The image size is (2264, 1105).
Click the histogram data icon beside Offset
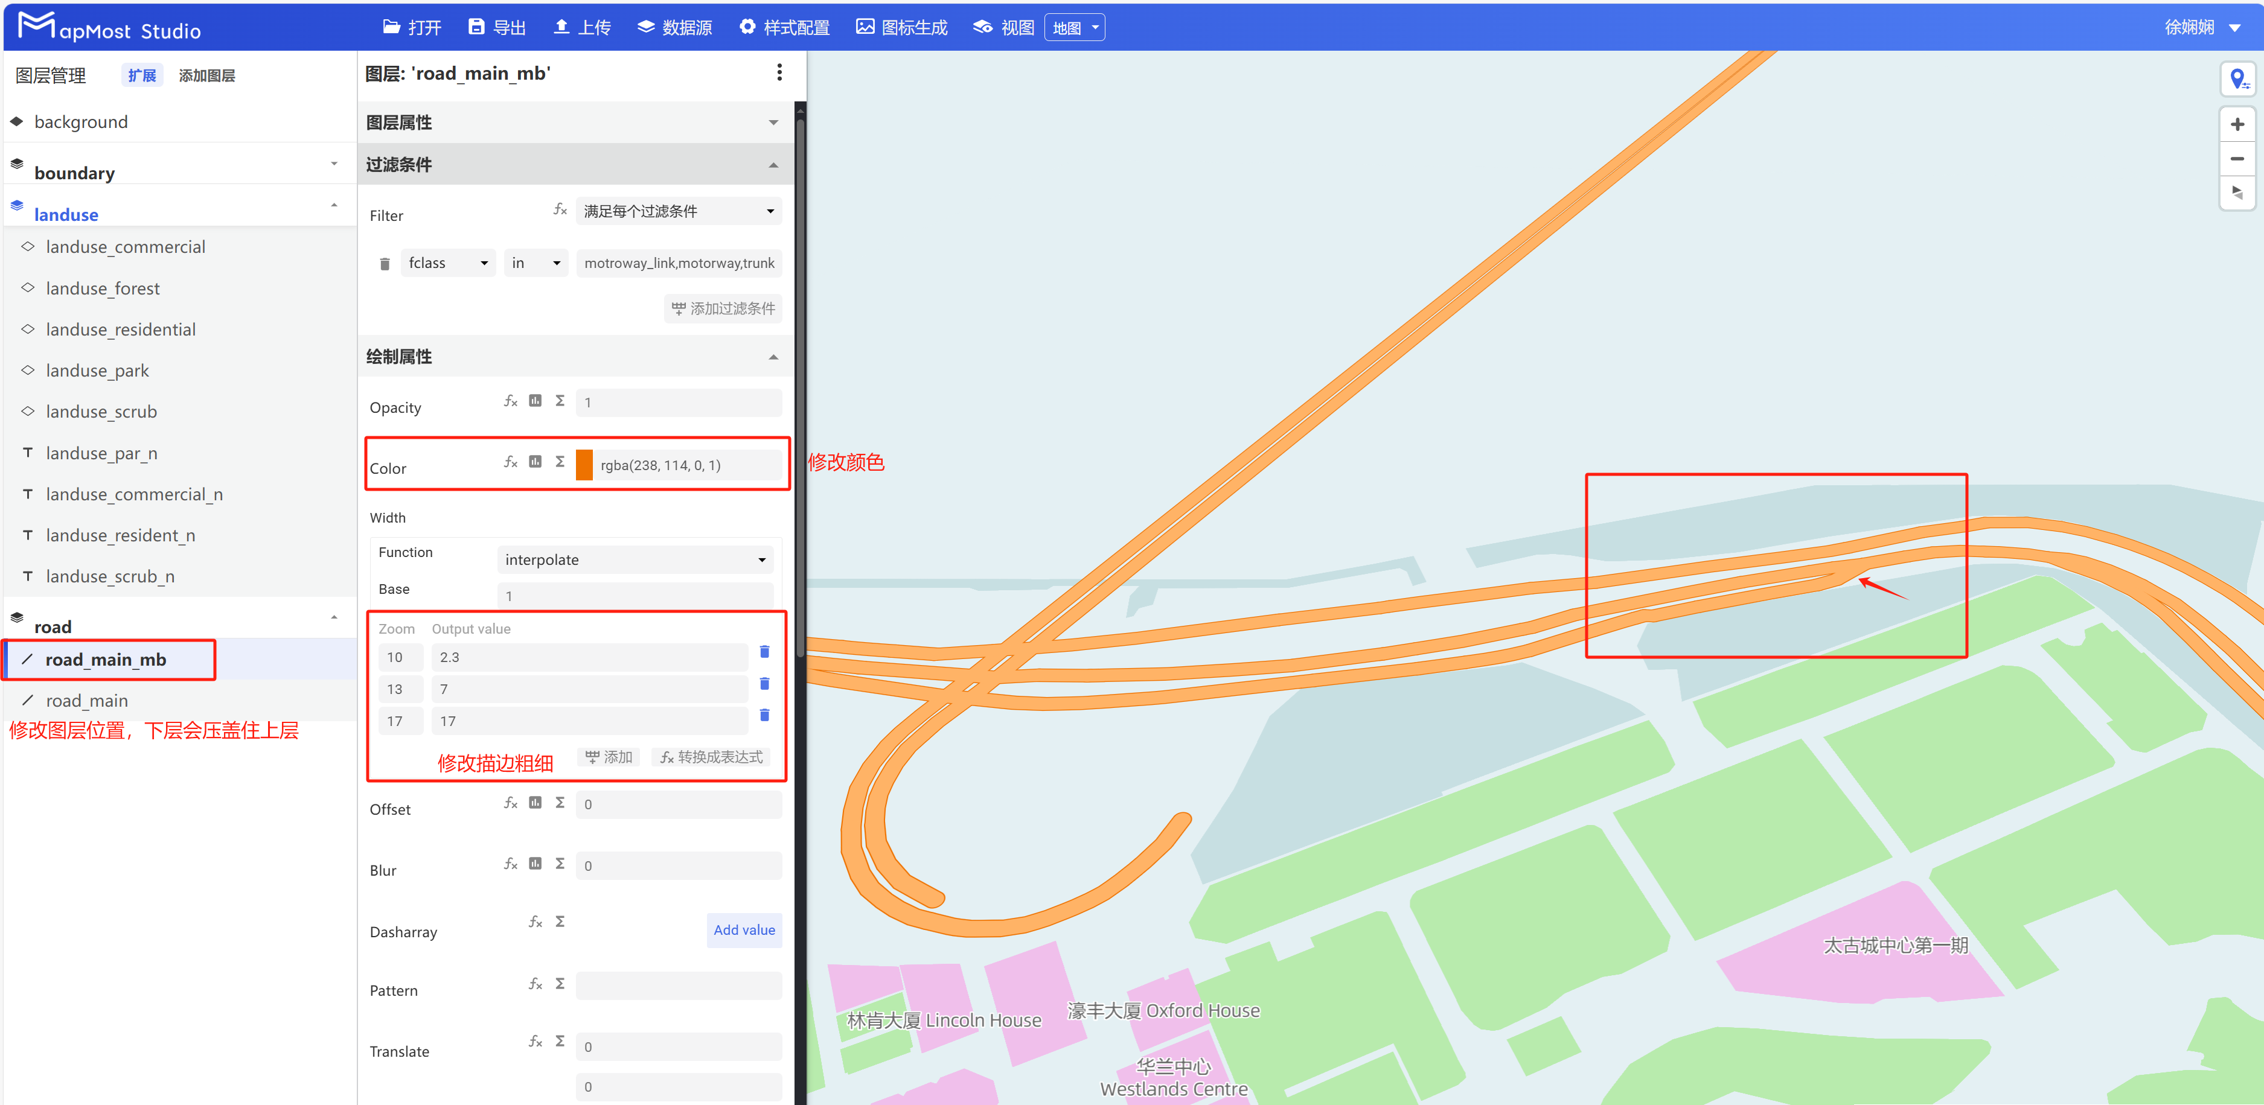click(534, 802)
